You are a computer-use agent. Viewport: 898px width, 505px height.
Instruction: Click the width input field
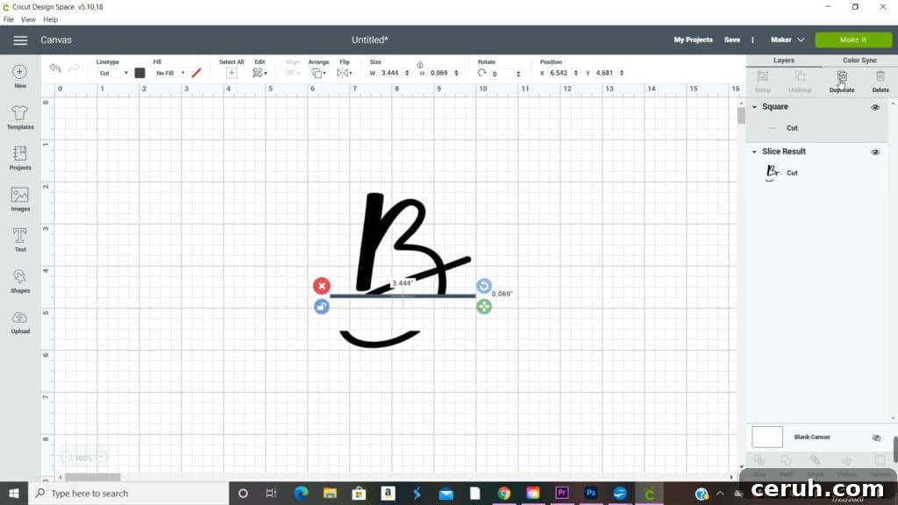(x=390, y=74)
